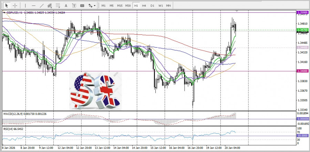Click the 1.34810 price scale value
The height and width of the screenshot is (152, 310).
coord(302,24)
